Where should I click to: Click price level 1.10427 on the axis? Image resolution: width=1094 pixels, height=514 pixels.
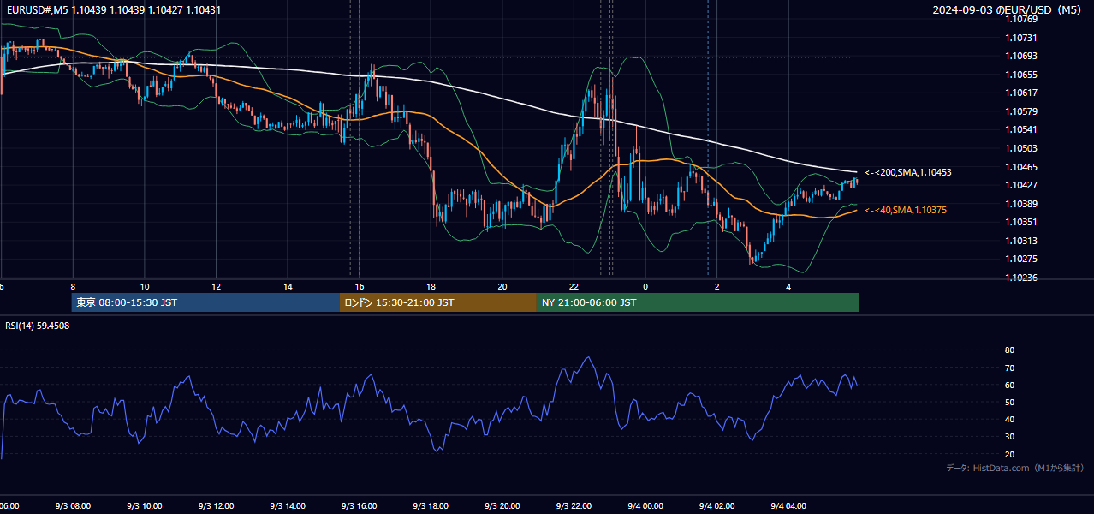1021,185
